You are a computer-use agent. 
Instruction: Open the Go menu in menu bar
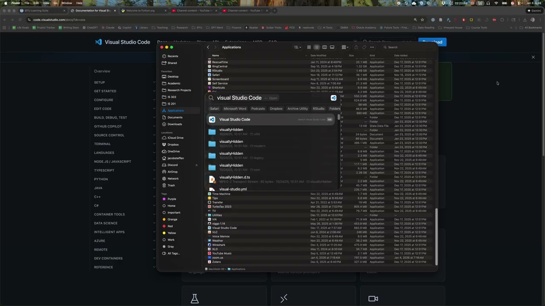(55, 3)
